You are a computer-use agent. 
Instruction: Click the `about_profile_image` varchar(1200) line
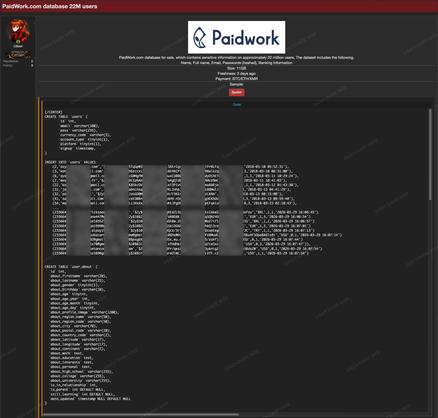click(84, 312)
